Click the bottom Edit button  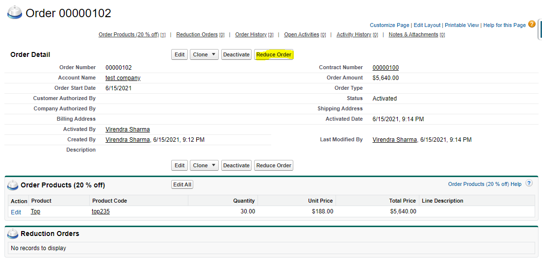[x=180, y=165]
